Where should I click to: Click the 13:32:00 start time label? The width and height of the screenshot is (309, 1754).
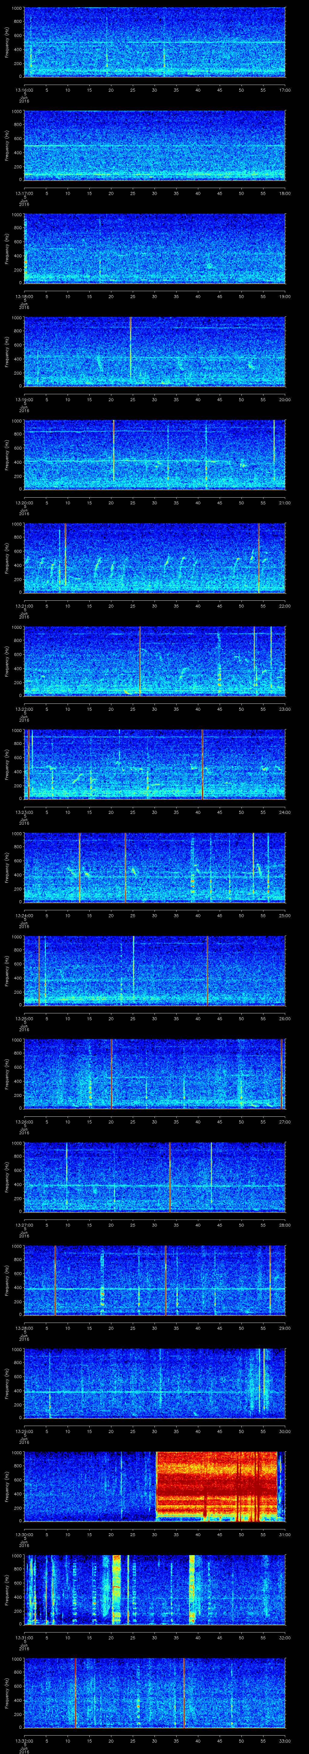[24, 1740]
